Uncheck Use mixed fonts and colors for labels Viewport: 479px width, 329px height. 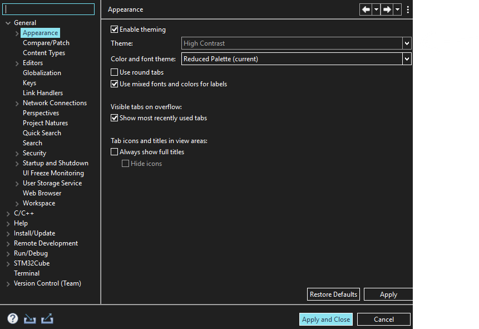click(114, 84)
